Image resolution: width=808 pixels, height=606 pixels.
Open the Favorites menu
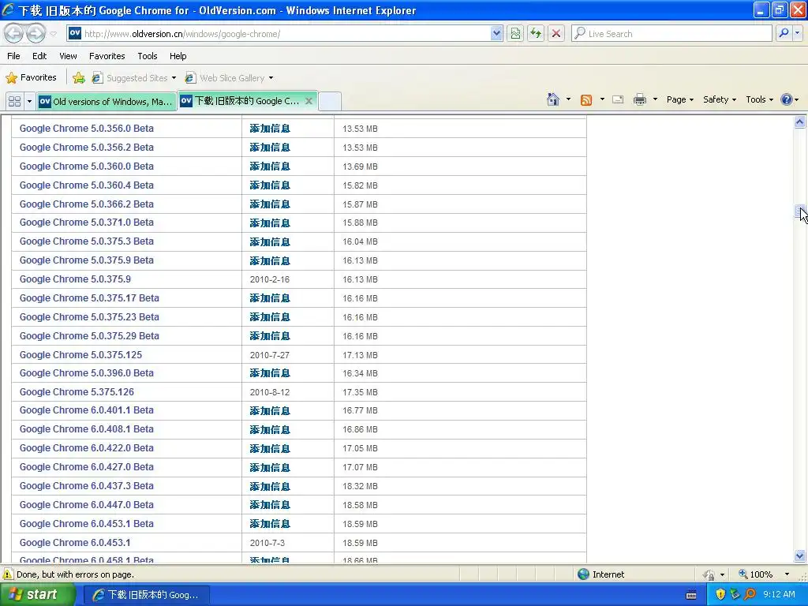[107, 56]
